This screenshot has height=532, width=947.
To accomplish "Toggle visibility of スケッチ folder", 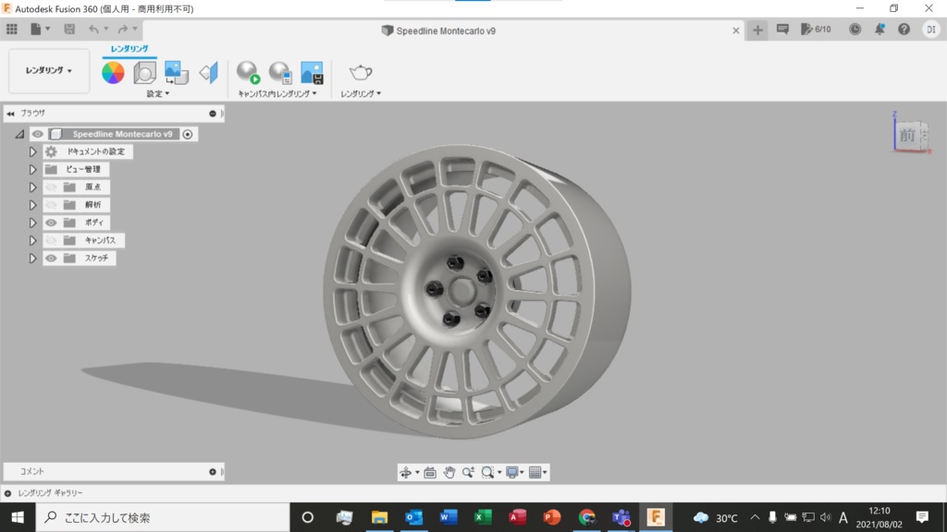I will [51, 259].
